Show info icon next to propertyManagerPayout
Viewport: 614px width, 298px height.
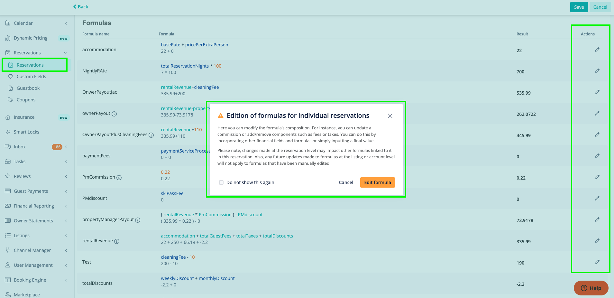pyautogui.click(x=138, y=220)
